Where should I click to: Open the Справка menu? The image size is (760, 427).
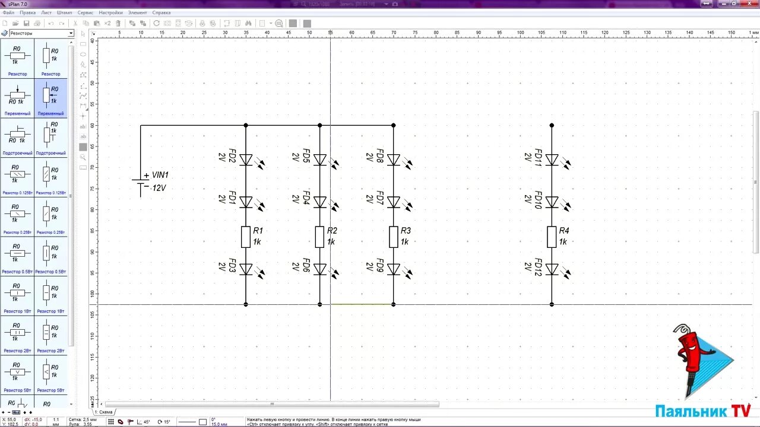[161, 12]
